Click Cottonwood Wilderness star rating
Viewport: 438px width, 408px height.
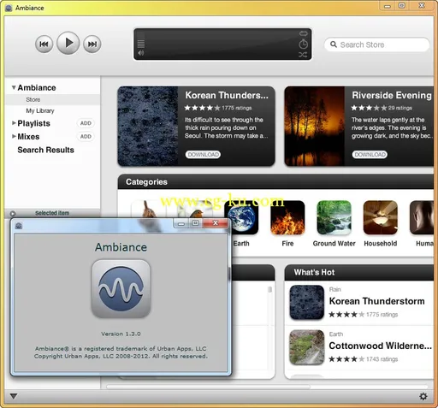point(346,359)
